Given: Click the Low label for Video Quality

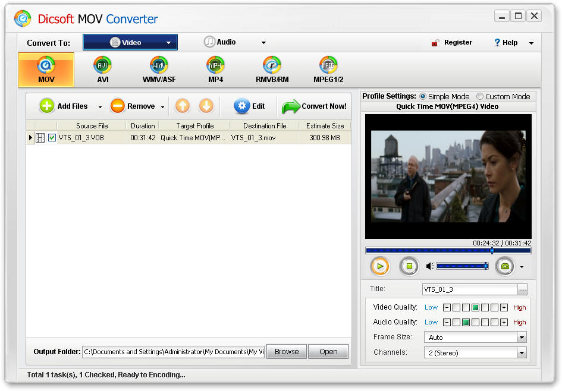Looking at the screenshot, I should [431, 307].
